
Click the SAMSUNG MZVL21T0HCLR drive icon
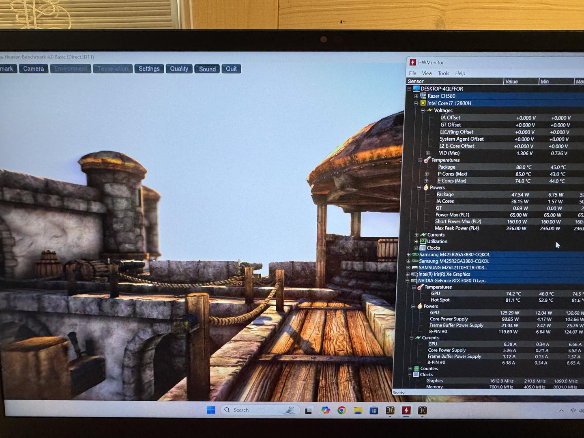click(x=414, y=268)
